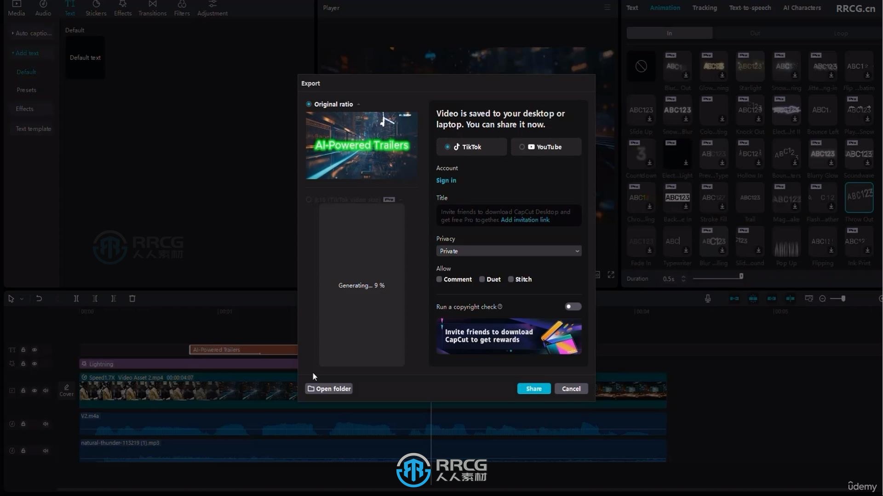Mute the natural-thunder audio track
This screenshot has width=883, height=496.
click(46, 451)
